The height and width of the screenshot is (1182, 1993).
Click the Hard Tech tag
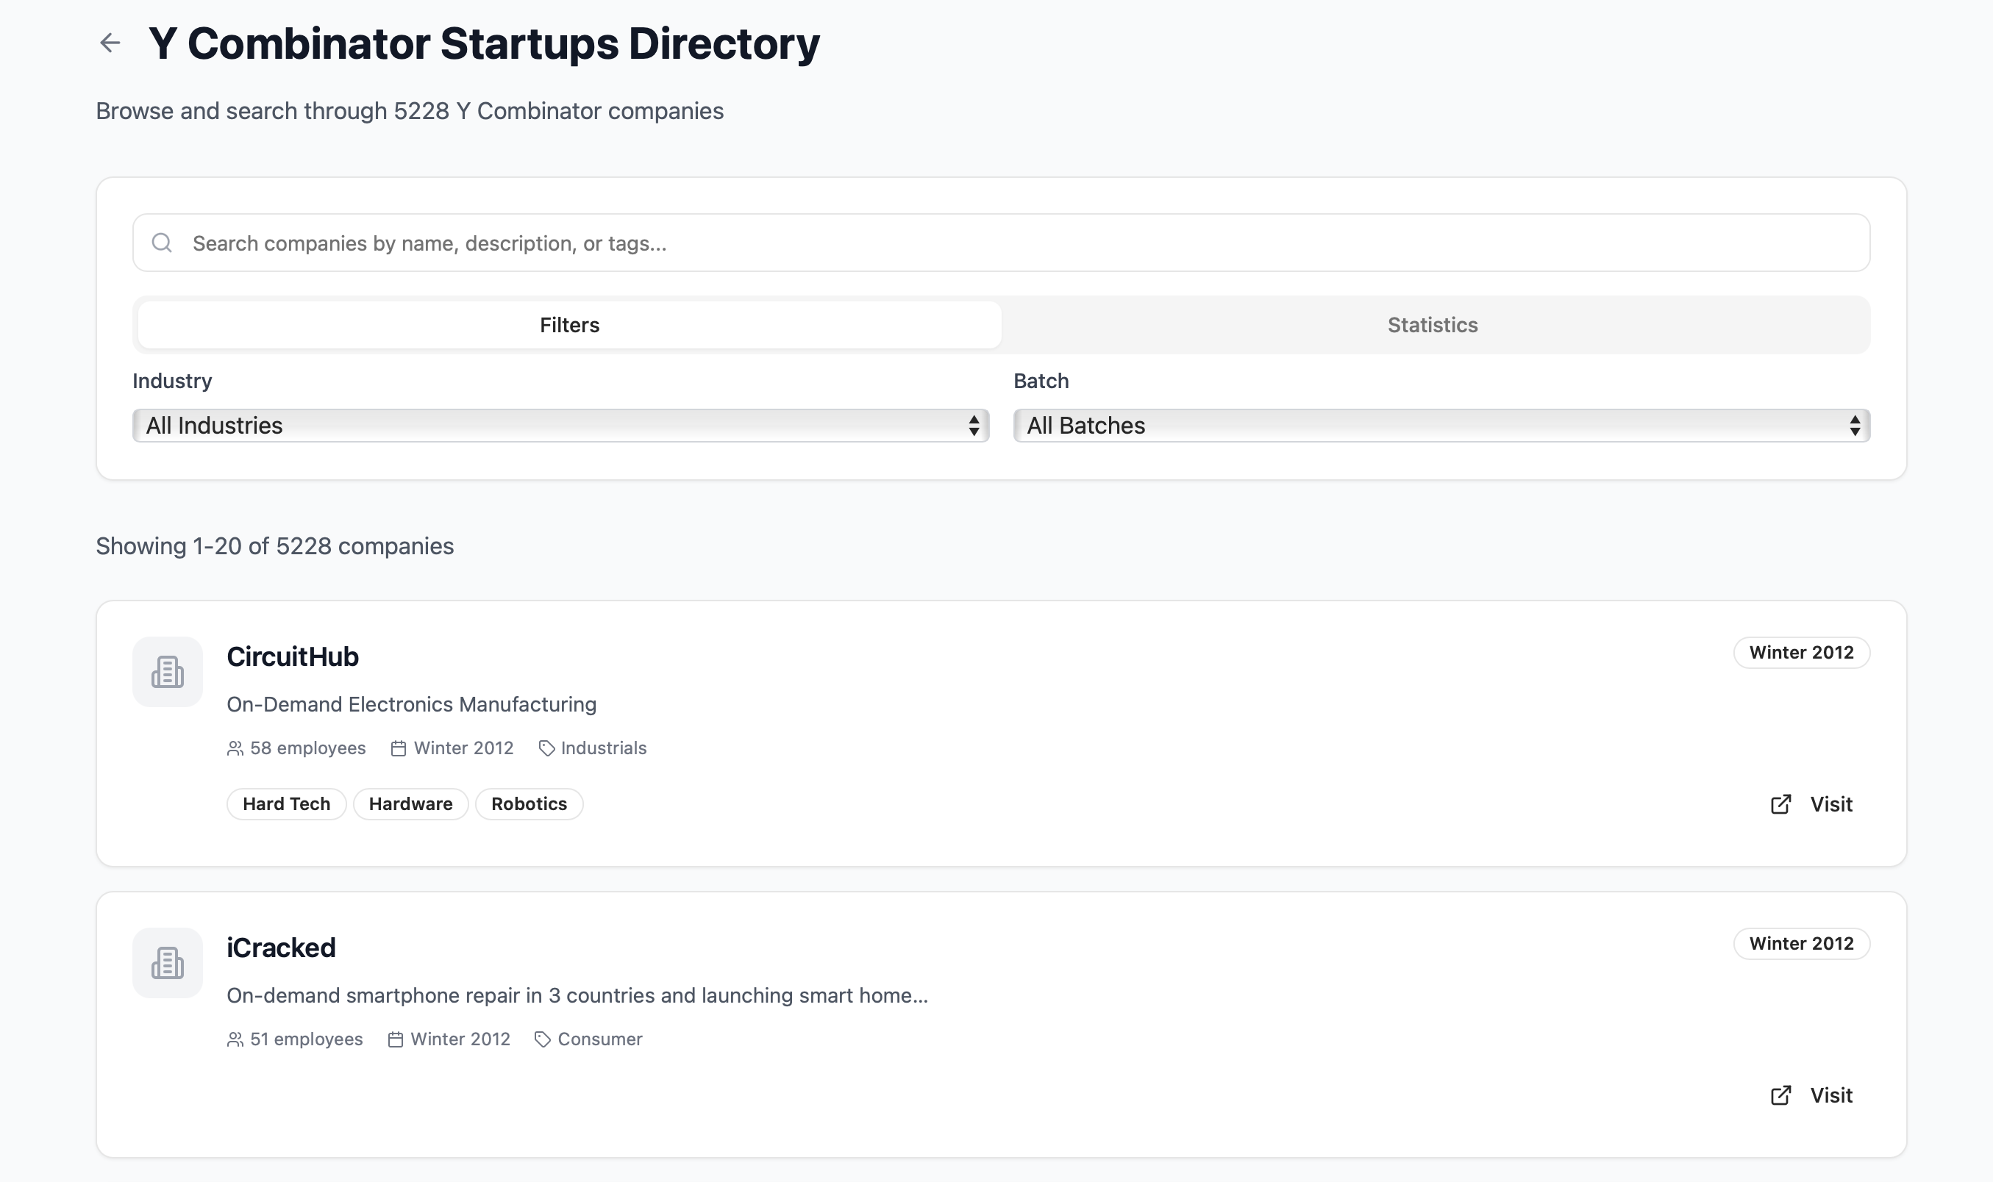pos(286,803)
